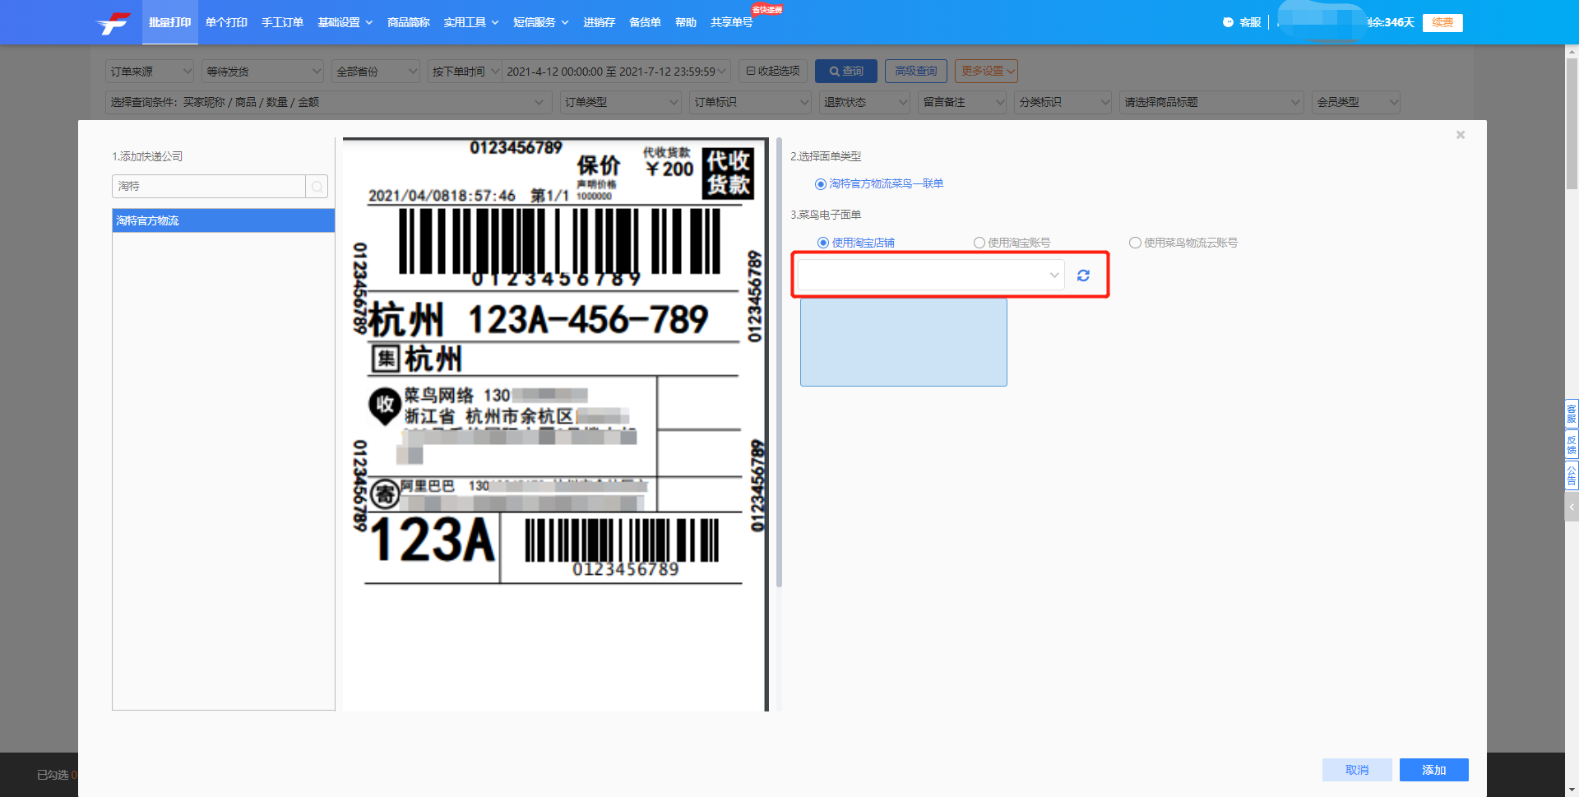Open the 进销存 menu item
This screenshot has width=1579, height=797.
(599, 22)
